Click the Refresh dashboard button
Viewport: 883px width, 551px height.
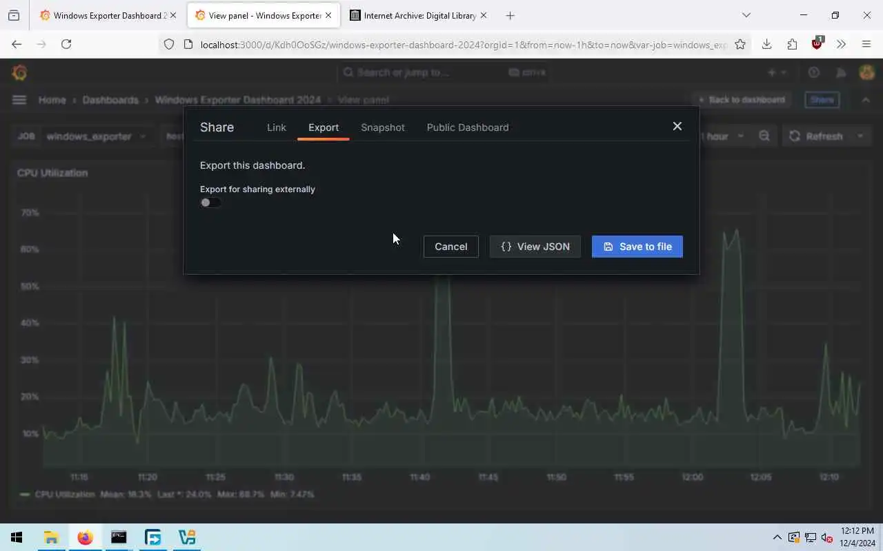click(816, 136)
